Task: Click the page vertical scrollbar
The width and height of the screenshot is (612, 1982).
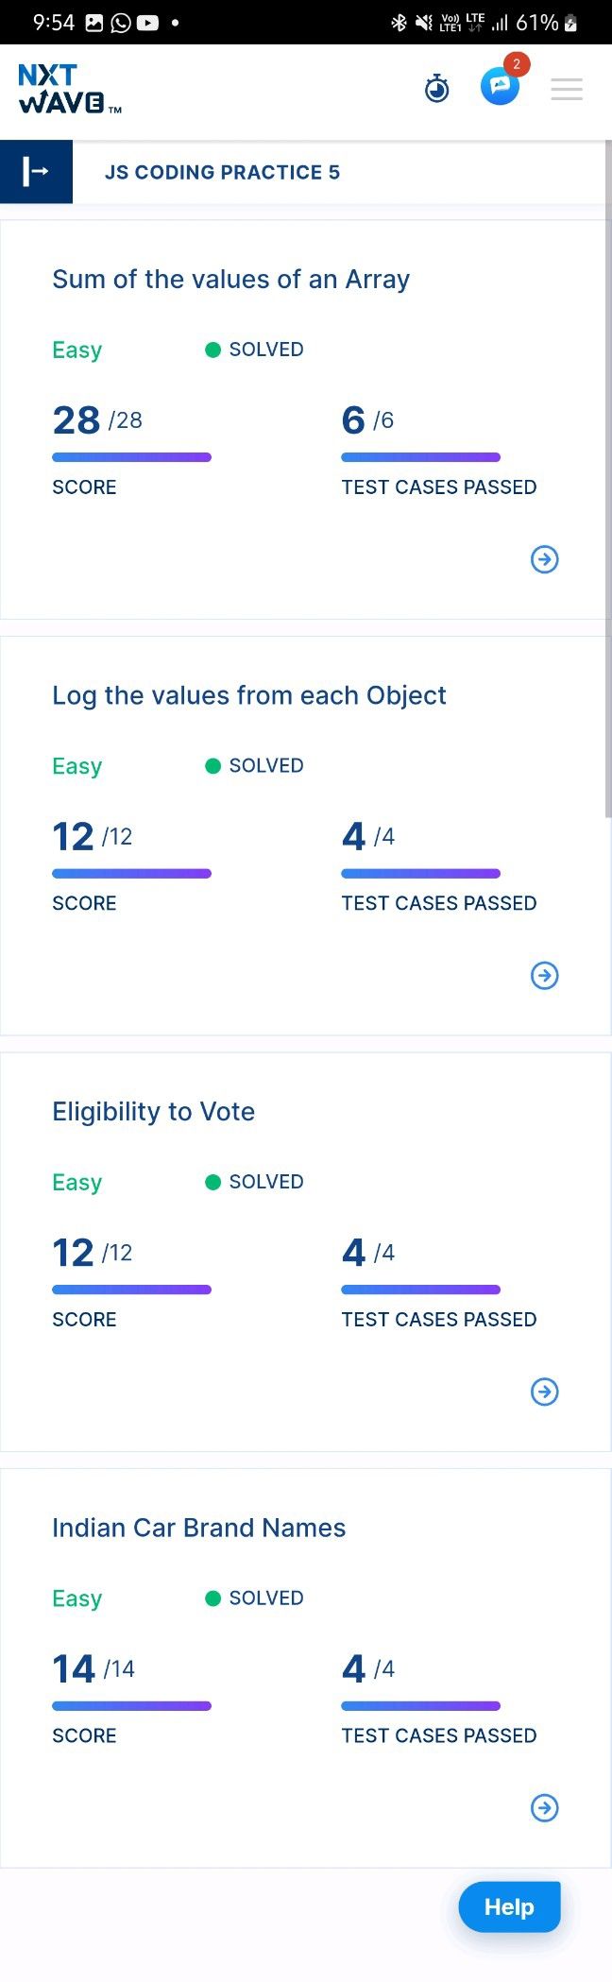Action: (x=608, y=478)
